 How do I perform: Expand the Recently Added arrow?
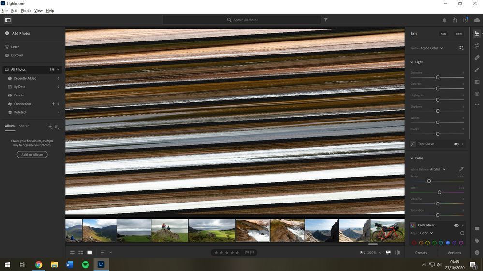tap(58, 78)
